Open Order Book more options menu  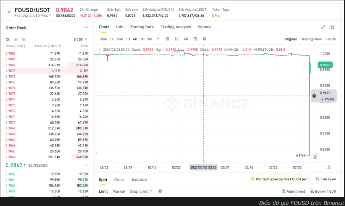(x=86, y=28)
